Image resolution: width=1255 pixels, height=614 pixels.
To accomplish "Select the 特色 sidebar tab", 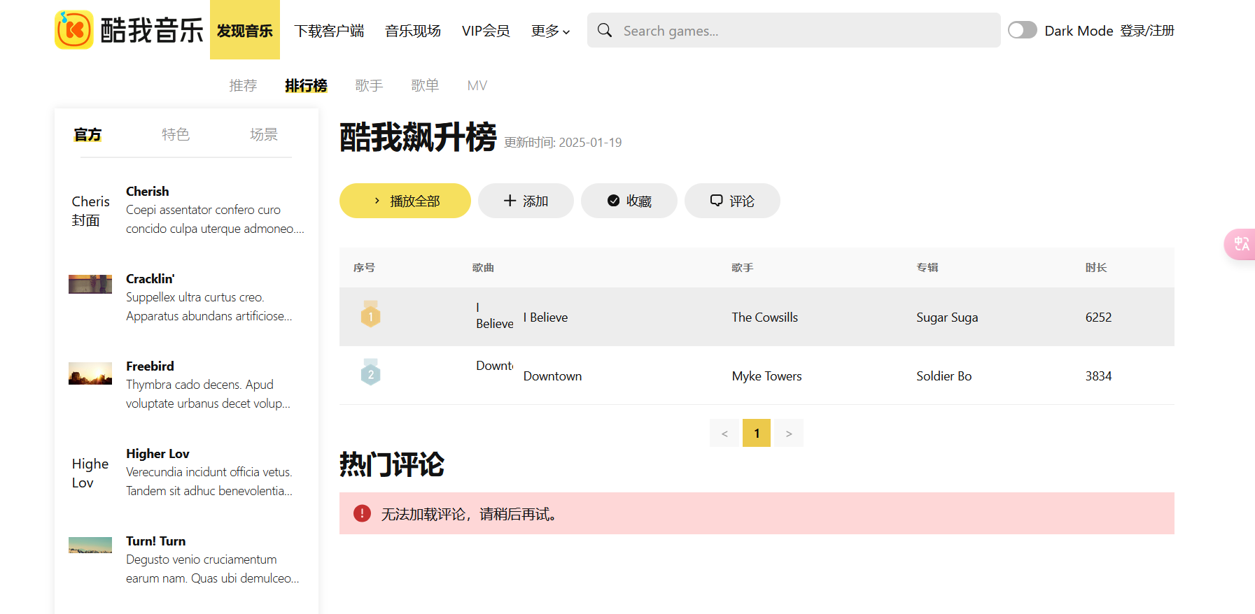I will pyautogui.click(x=176, y=134).
